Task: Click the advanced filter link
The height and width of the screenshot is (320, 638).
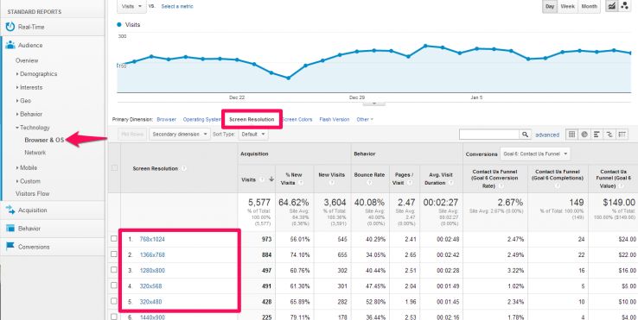Action: [547, 135]
